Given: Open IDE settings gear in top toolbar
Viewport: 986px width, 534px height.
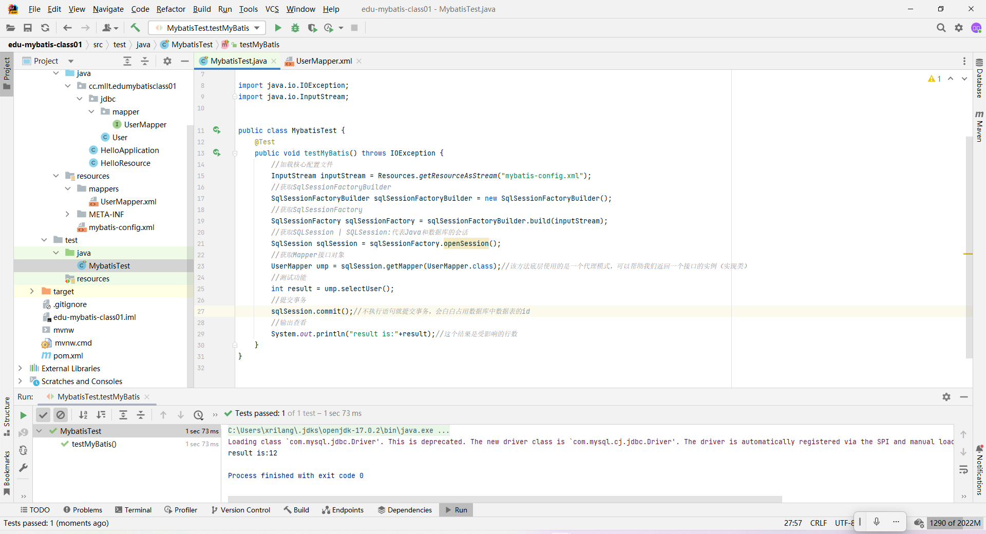Looking at the screenshot, I should point(959,28).
